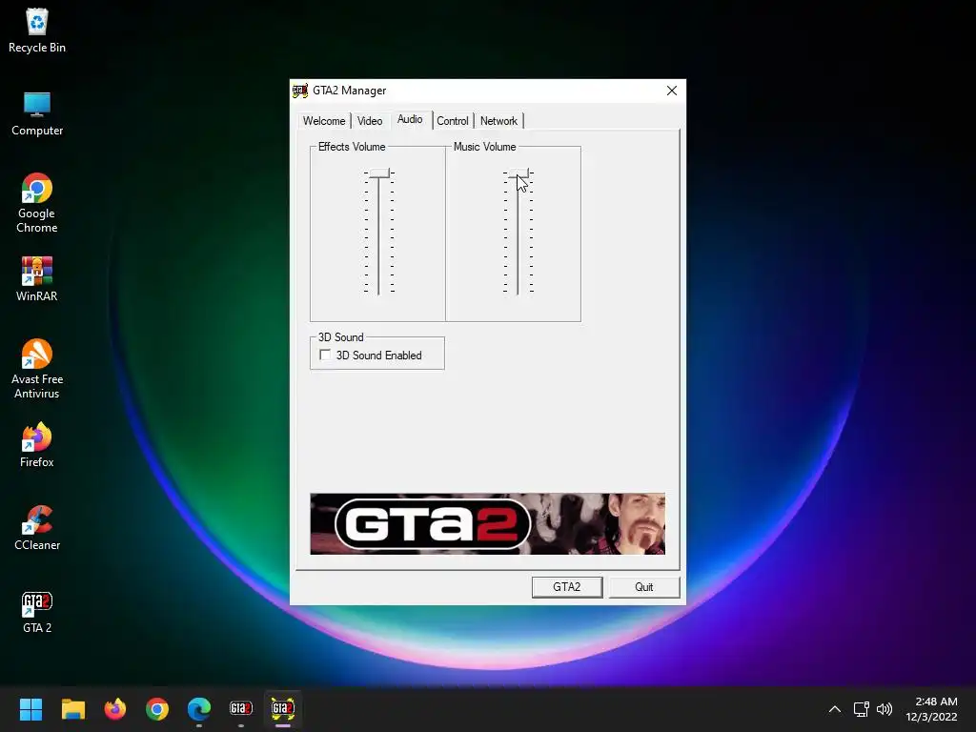This screenshot has height=732, width=976.
Task: Select the CCleaner desktop shortcut
Action: [x=37, y=528]
